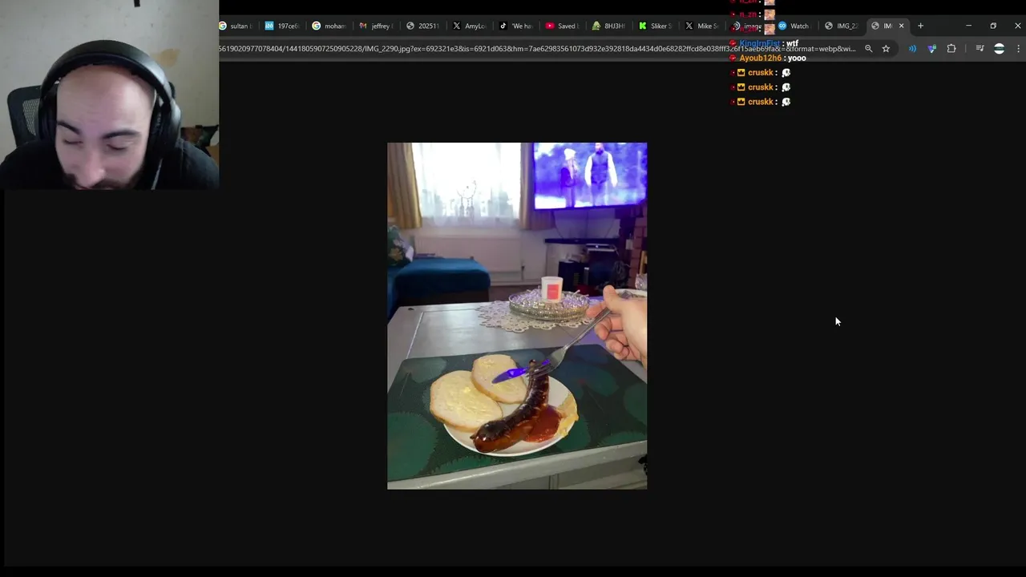
Task: Open the 'AmyLo' X tab
Action: 471,26
